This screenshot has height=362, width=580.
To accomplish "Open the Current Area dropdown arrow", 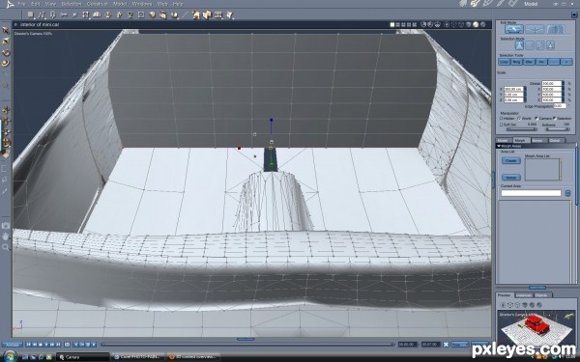I will tap(567, 193).
